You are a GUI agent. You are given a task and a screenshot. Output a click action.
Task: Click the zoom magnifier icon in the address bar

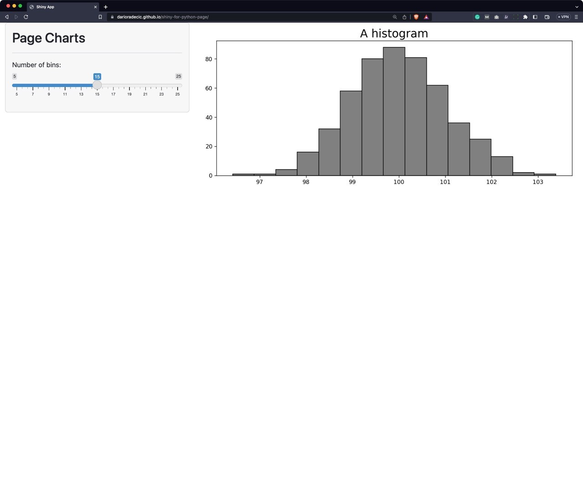(395, 17)
